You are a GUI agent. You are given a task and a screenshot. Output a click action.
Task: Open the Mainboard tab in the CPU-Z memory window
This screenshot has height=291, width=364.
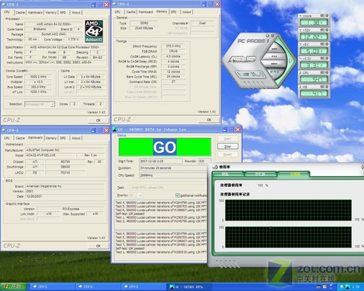pos(146,12)
